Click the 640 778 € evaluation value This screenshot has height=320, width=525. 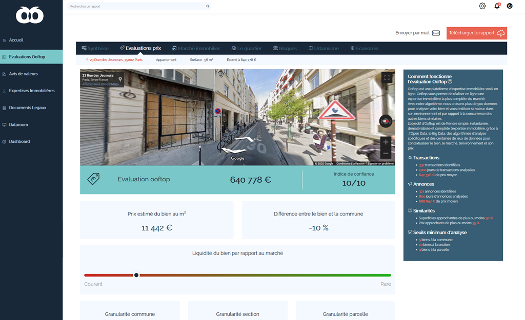click(x=250, y=180)
